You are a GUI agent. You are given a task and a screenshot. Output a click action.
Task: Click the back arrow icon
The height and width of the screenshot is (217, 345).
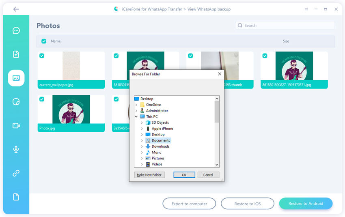pyautogui.click(x=16, y=9)
